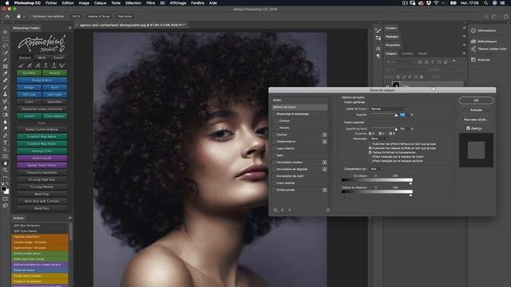Click the Opacité percentage input field

[x=403, y=115]
